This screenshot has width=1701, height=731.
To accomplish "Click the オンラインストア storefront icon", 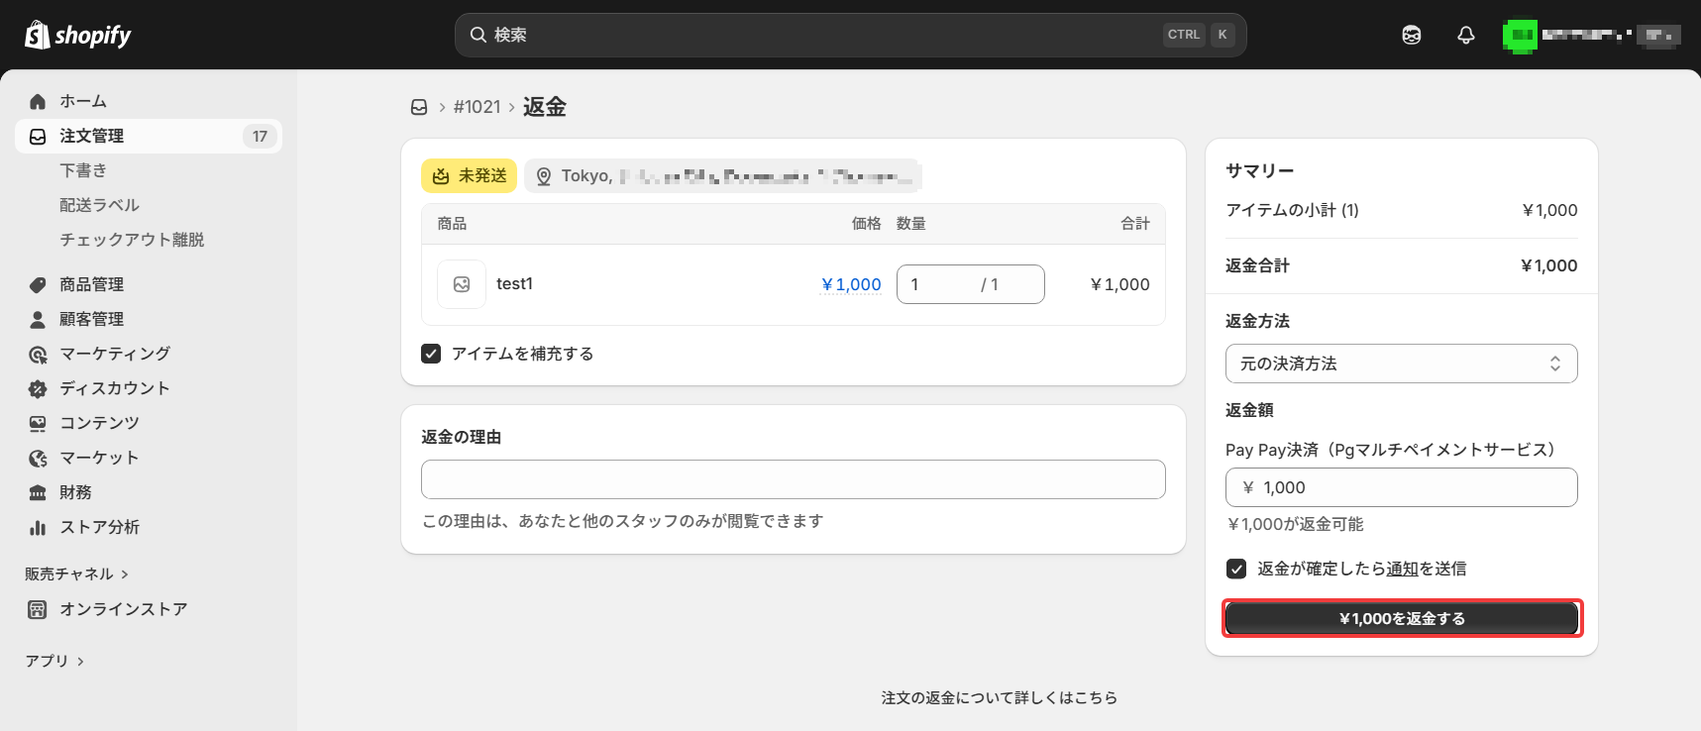I will click(x=38, y=609).
